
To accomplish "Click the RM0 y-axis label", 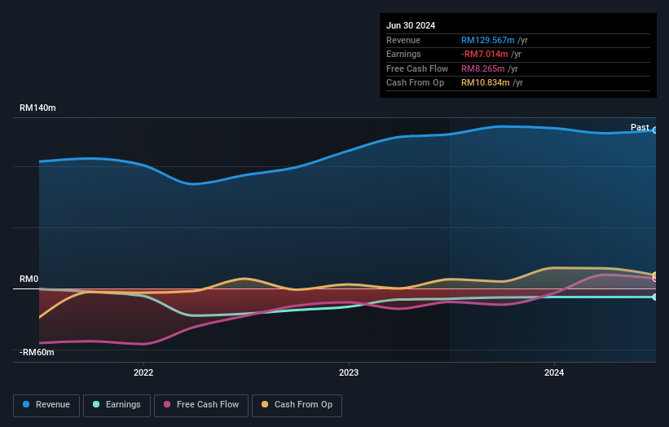I will [29, 279].
